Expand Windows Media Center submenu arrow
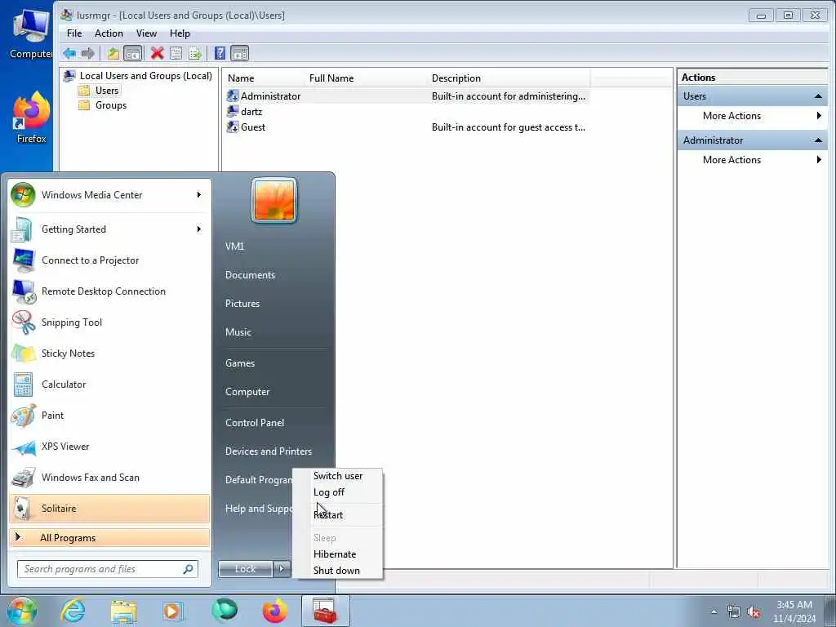Viewport: 836px width, 627px height. [x=199, y=194]
